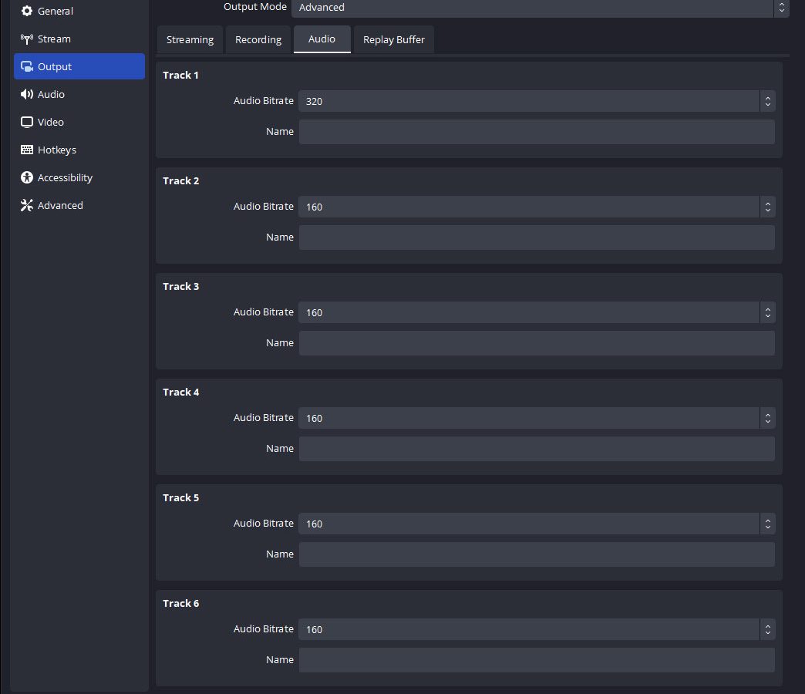Expand the Output Mode dropdown

[540, 8]
